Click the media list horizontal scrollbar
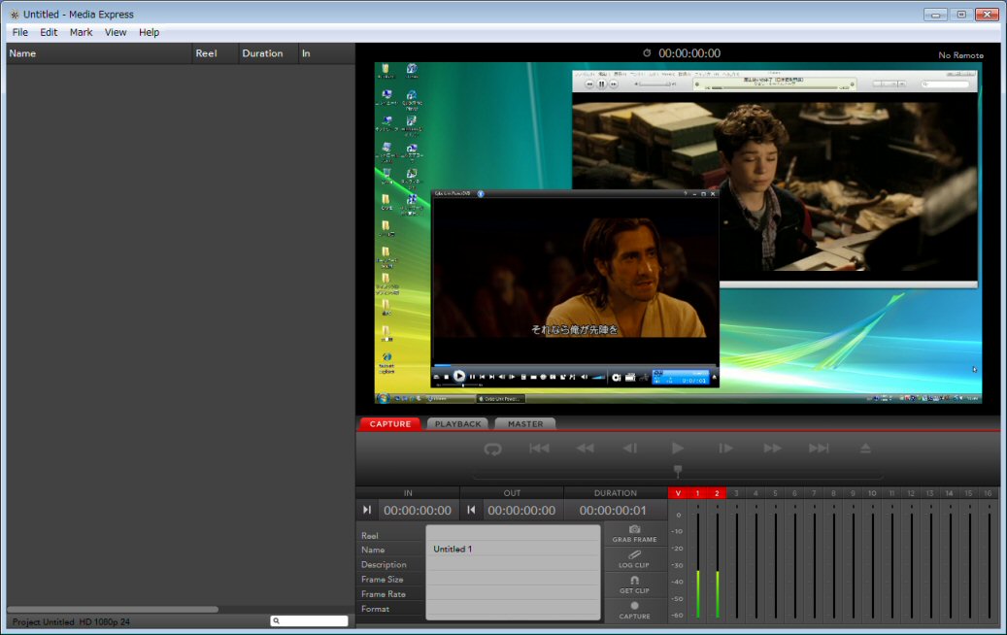Viewport: 1007px width, 635px height. click(113, 610)
